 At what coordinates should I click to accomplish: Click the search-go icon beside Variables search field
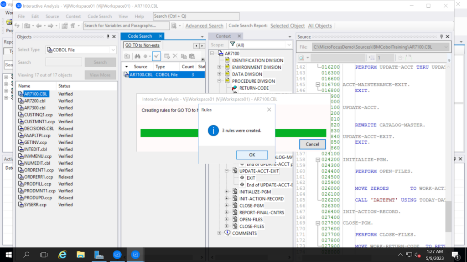pos(174,26)
